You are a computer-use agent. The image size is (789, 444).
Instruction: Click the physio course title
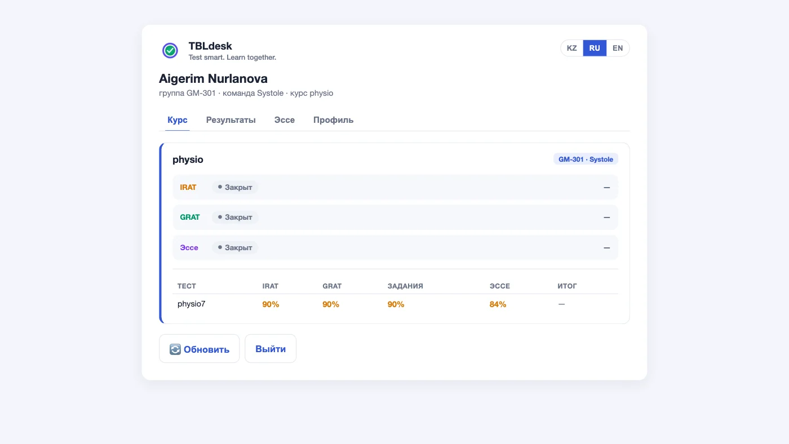coord(188,159)
